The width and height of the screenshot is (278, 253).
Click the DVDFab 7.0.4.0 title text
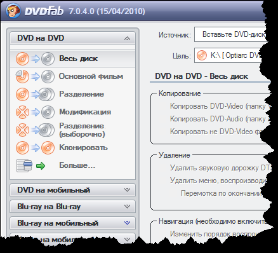point(85,11)
